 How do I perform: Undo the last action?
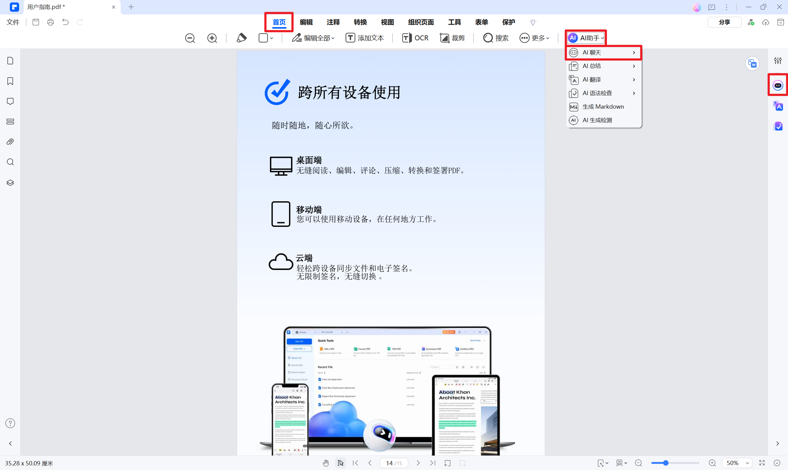(66, 22)
